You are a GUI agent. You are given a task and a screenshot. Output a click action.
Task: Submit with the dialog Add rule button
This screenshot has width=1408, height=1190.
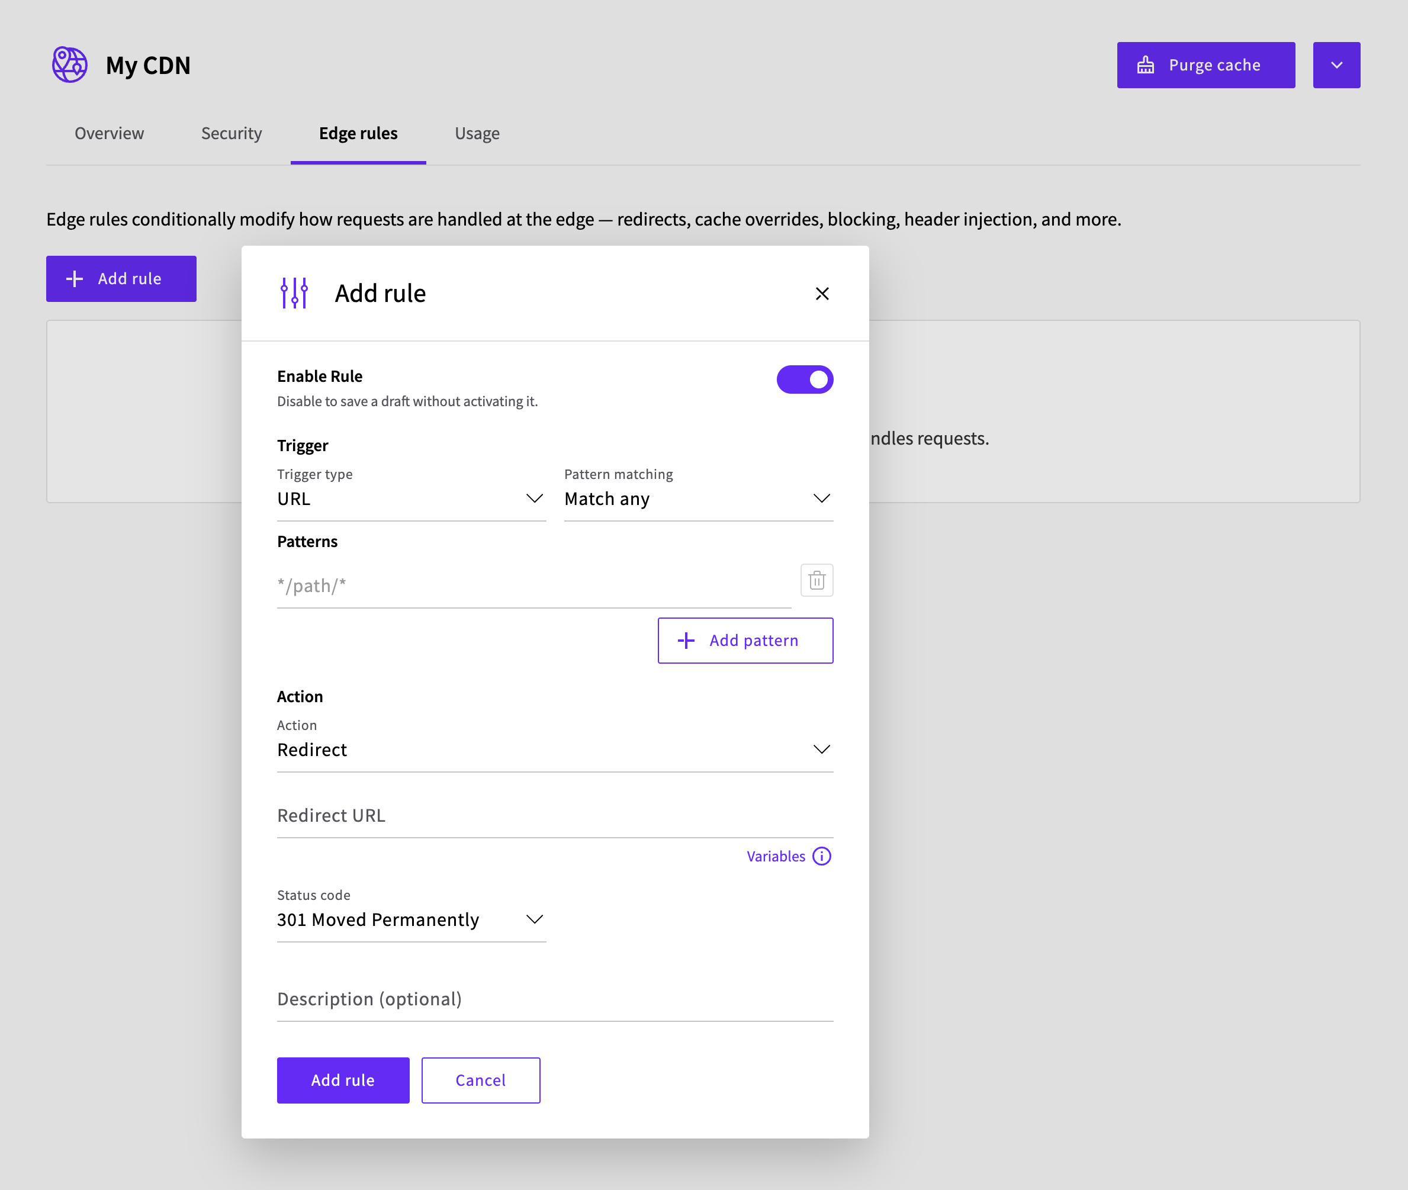343,1079
